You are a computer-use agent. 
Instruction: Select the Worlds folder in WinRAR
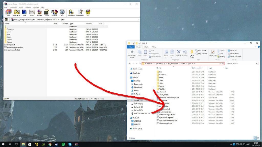click(x=9, y=42)
